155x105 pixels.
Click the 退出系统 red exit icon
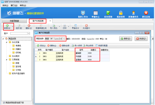point(146,13)
